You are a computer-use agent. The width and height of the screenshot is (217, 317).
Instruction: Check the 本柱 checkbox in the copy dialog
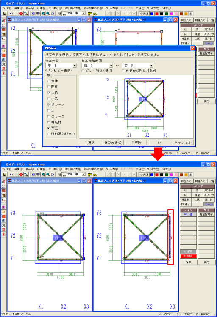point(48,81)
